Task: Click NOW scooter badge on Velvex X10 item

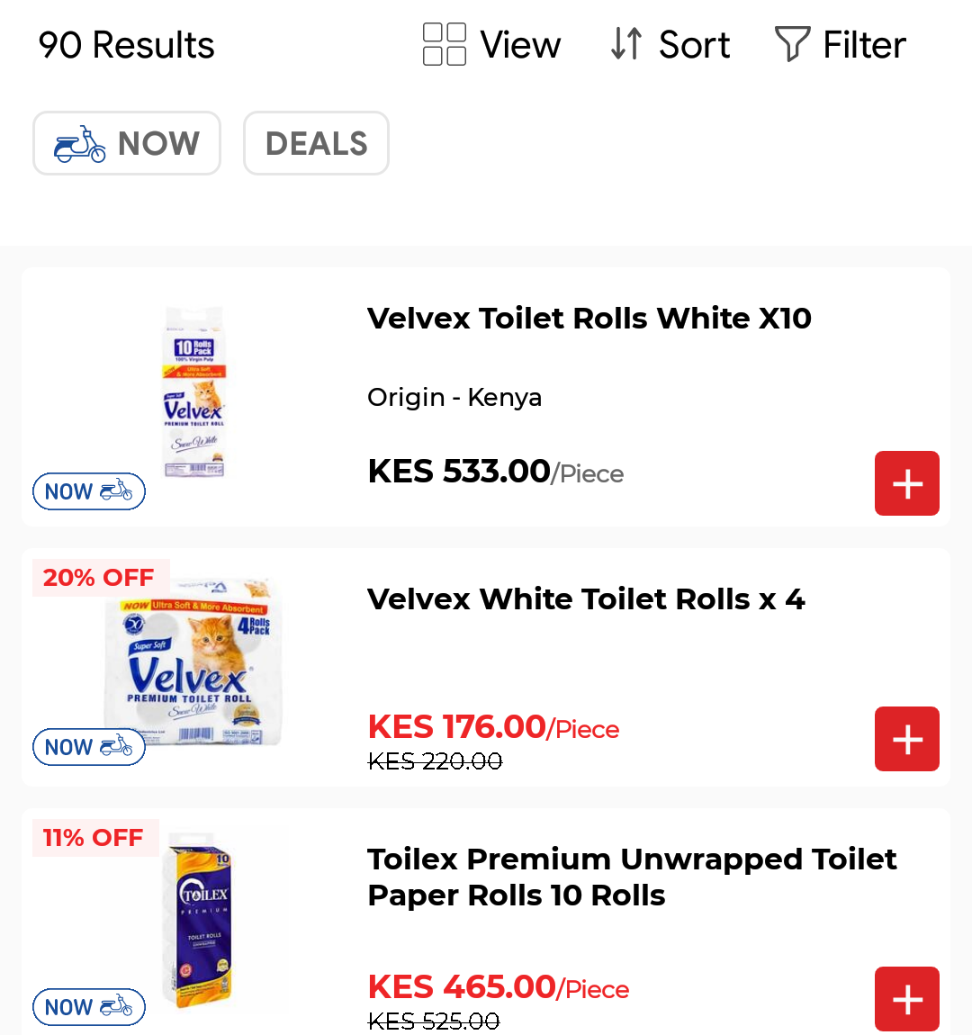Action: tap(89, 491)
